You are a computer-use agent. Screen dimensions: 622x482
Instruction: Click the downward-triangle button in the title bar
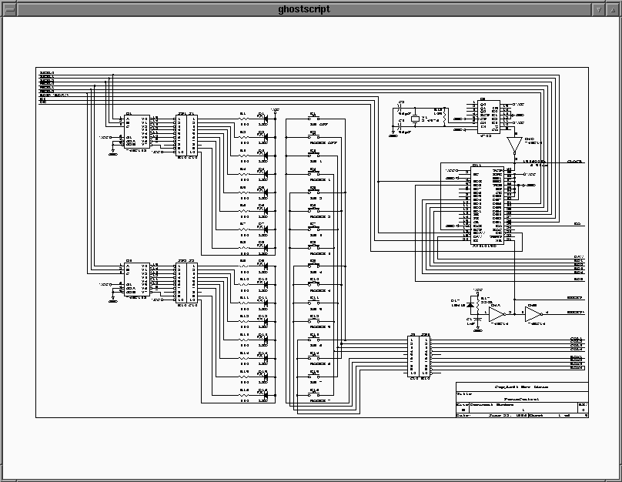point(599,8)
